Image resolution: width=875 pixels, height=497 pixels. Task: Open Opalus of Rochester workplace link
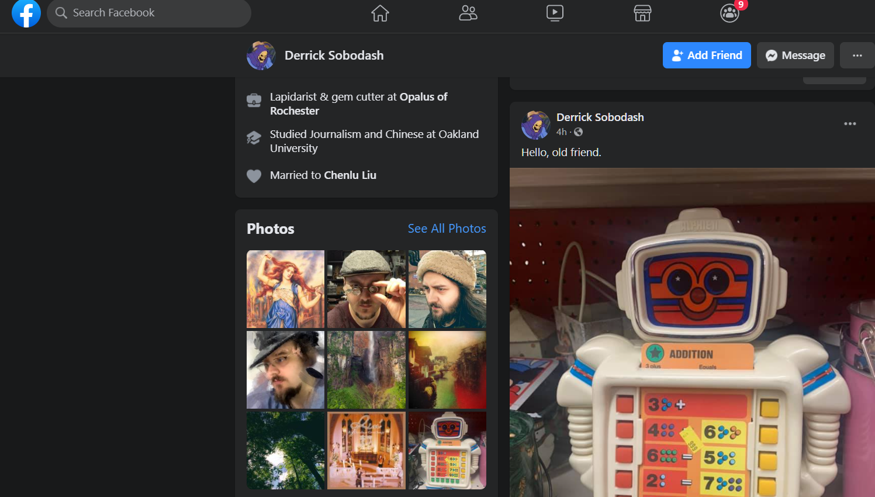coord(358,103)
